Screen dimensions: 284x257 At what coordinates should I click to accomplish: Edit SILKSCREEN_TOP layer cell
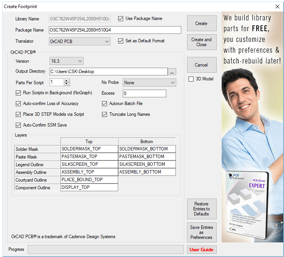pos(89,164)
